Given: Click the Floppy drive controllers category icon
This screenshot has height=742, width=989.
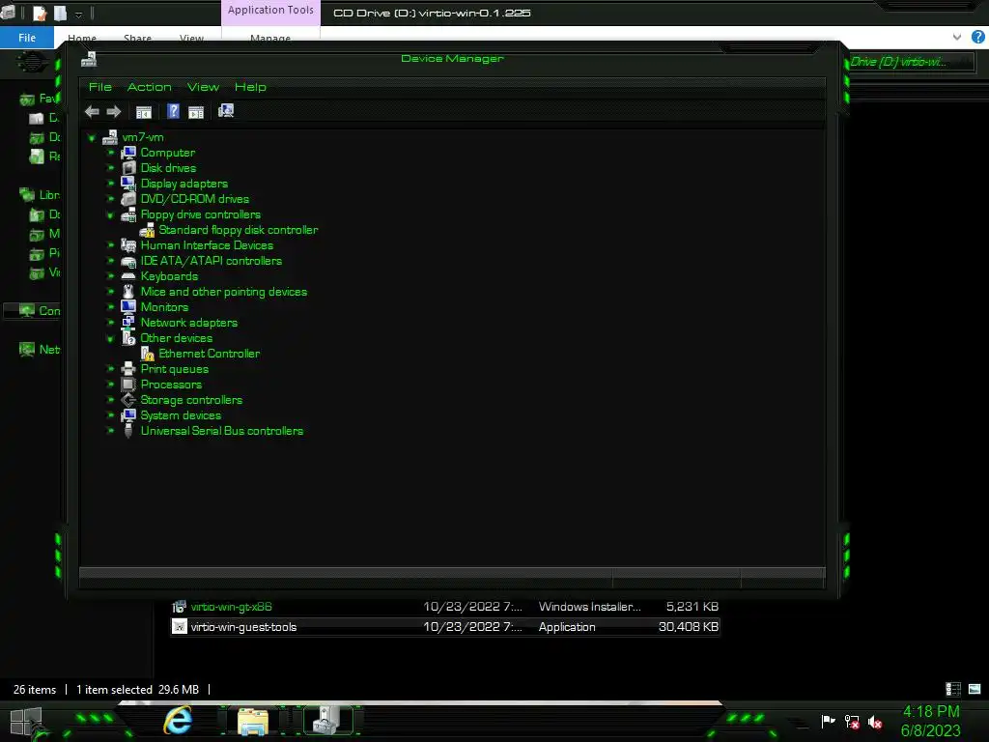Looking at the screenshot, I should (128, 214).
